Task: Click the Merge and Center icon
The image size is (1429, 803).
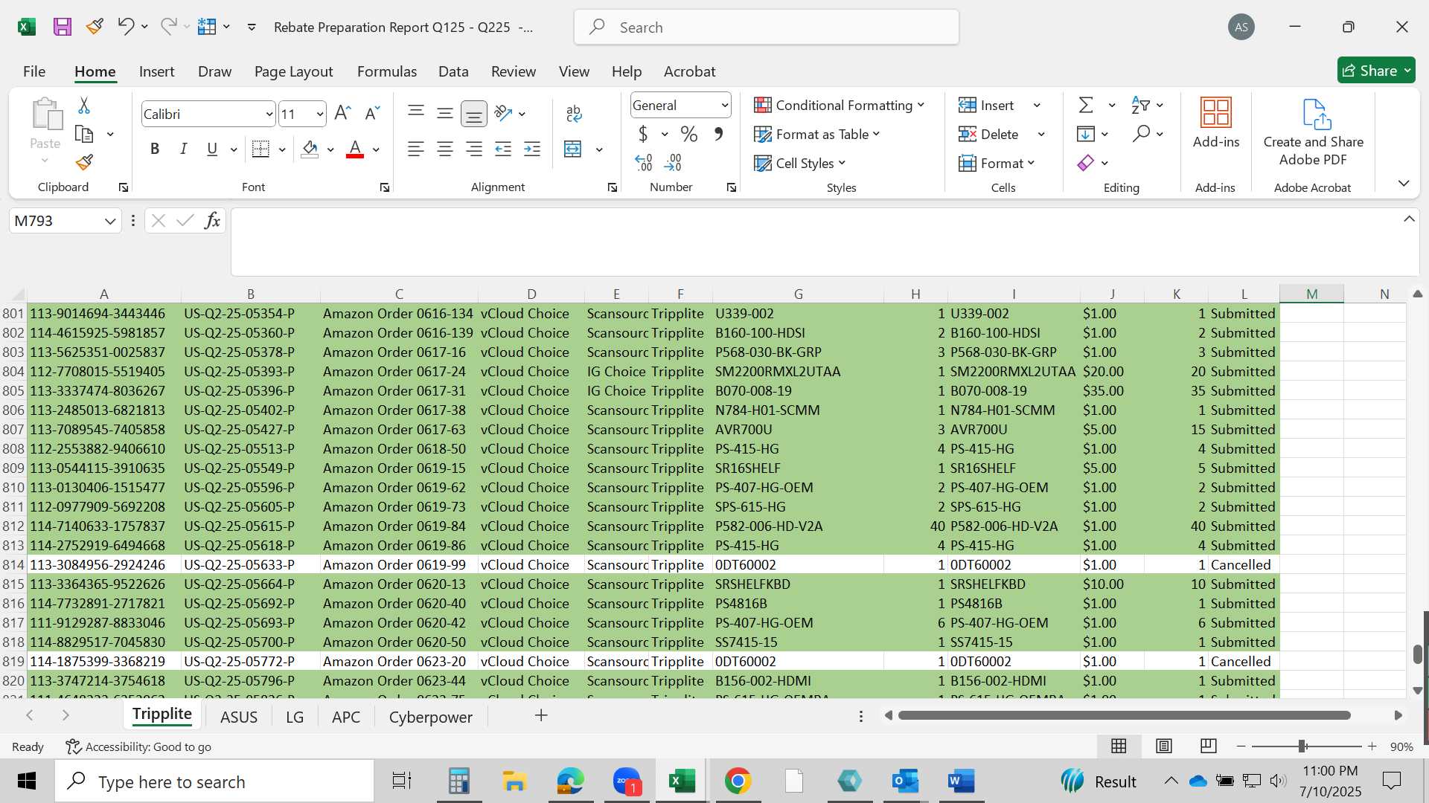Action: [x=573, y=149]
